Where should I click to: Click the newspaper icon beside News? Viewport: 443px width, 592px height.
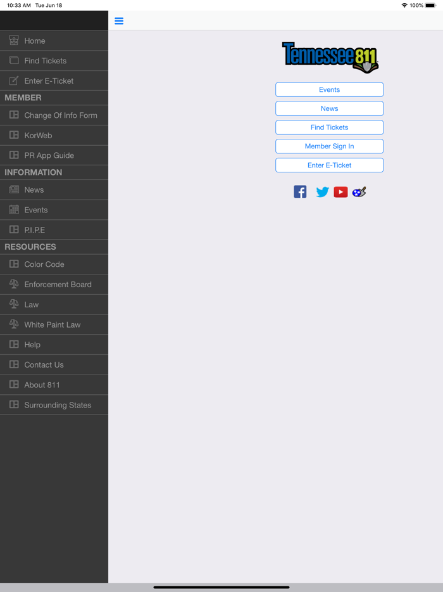point(14,190)
